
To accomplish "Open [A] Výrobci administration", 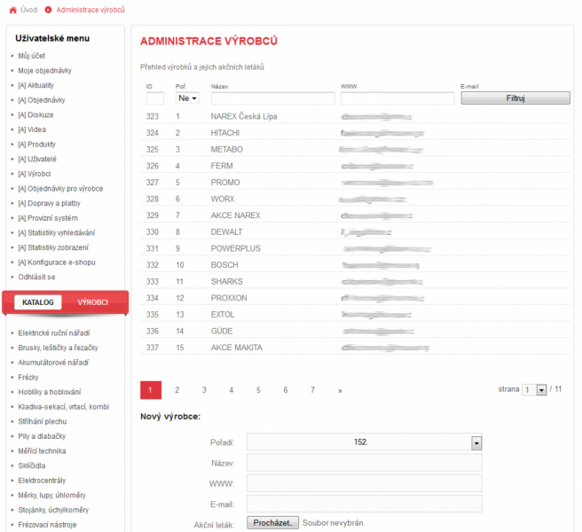I will tap(35, 174).
